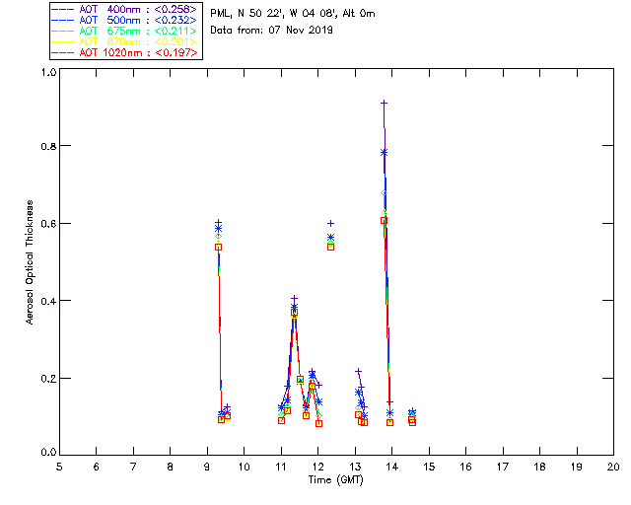Screen dimensions: 631x505
Task: Click the PML station location text
Action: tap(293, 14)
